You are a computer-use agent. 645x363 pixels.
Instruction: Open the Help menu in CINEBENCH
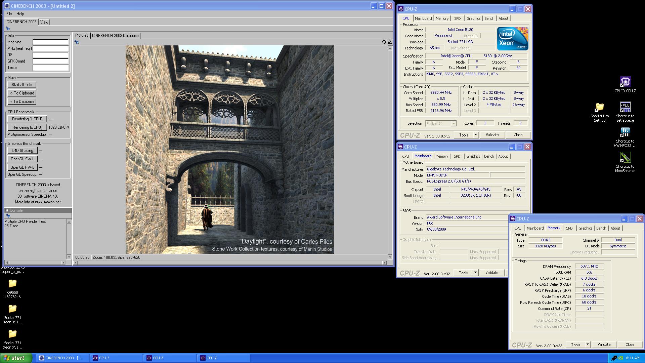(x=20, y=14)
